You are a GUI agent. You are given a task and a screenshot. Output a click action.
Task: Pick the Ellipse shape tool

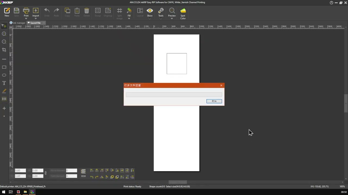click(x=4, y=75)
